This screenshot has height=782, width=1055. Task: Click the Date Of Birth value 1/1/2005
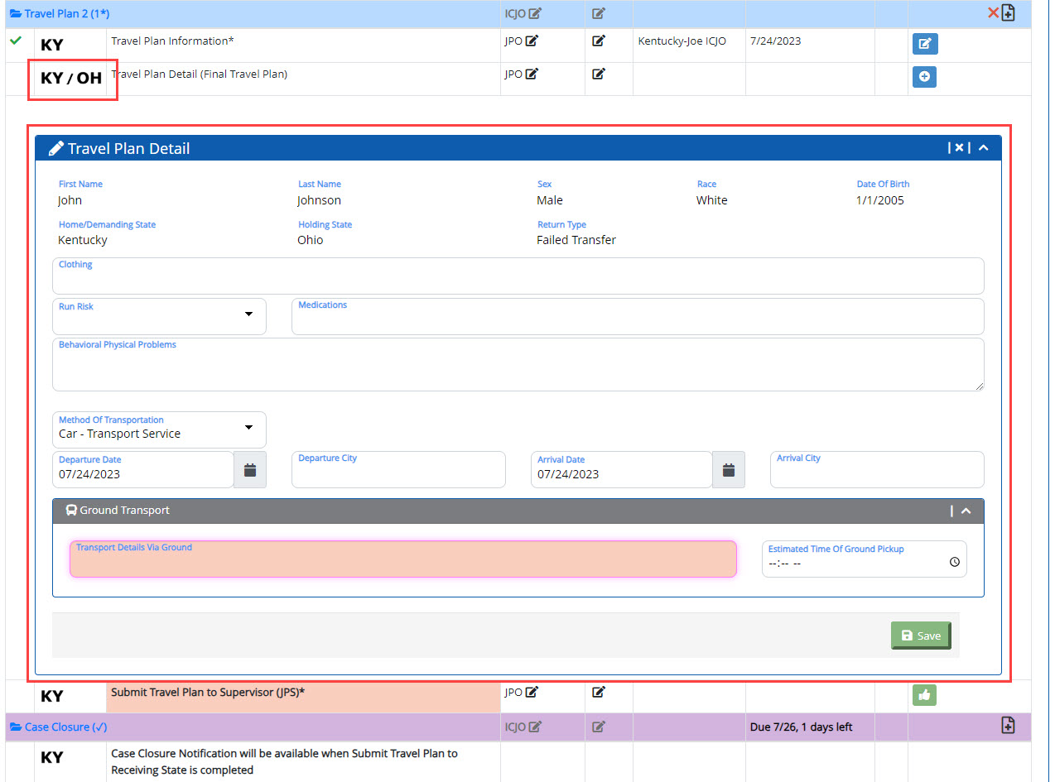880,200
